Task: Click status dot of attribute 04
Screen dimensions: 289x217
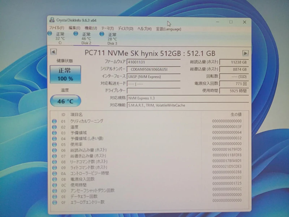Action: click(54, 139)
